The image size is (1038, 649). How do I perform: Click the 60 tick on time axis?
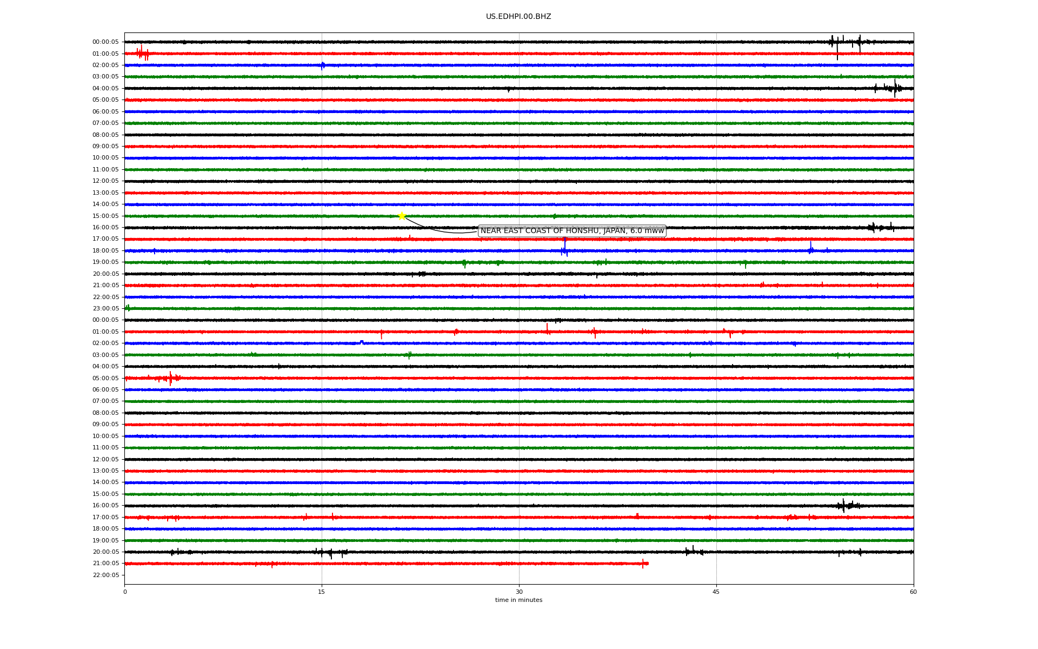click(913, 592)
